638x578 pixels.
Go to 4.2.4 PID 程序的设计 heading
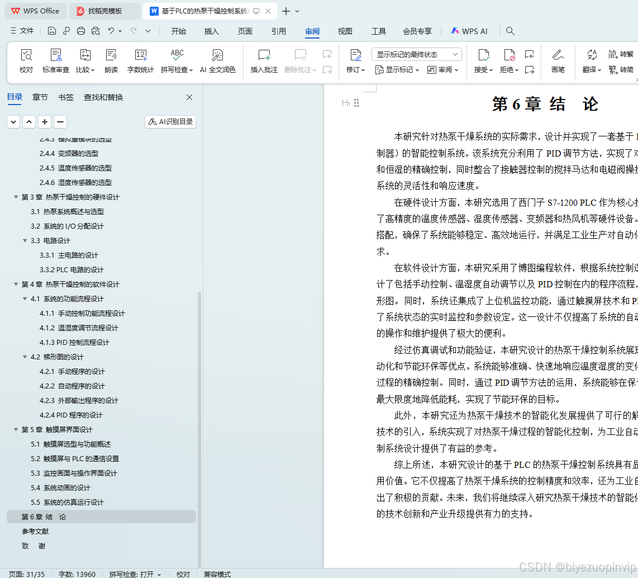[71, 415]
